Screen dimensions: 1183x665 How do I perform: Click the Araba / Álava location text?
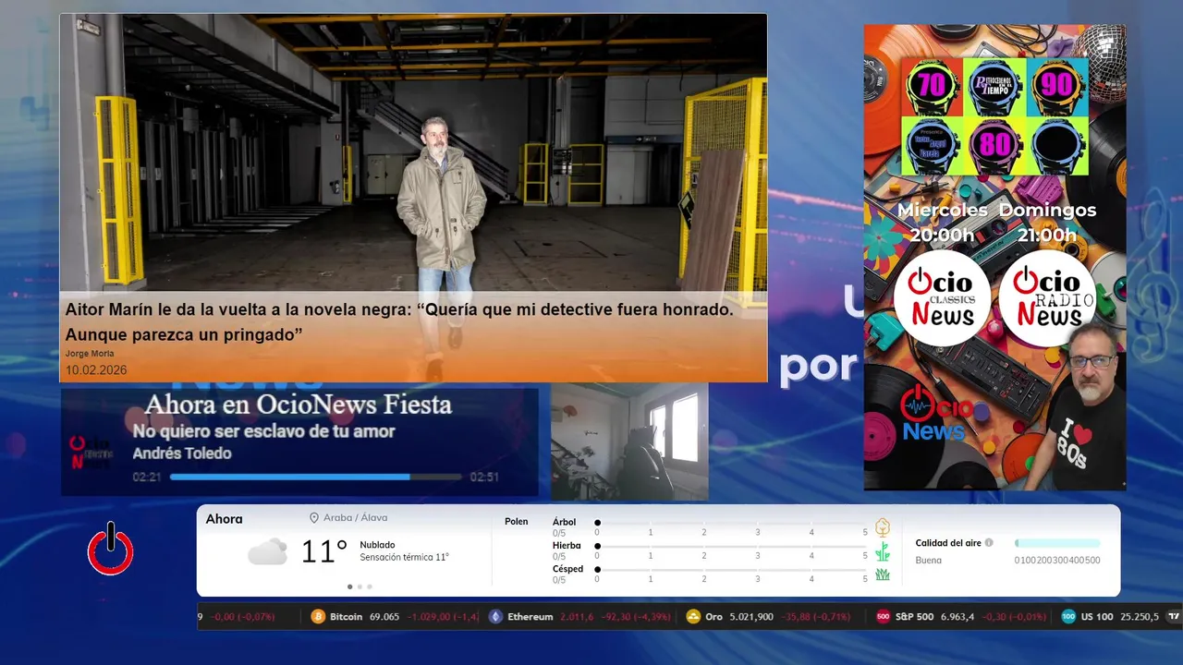tap(356, 518)
